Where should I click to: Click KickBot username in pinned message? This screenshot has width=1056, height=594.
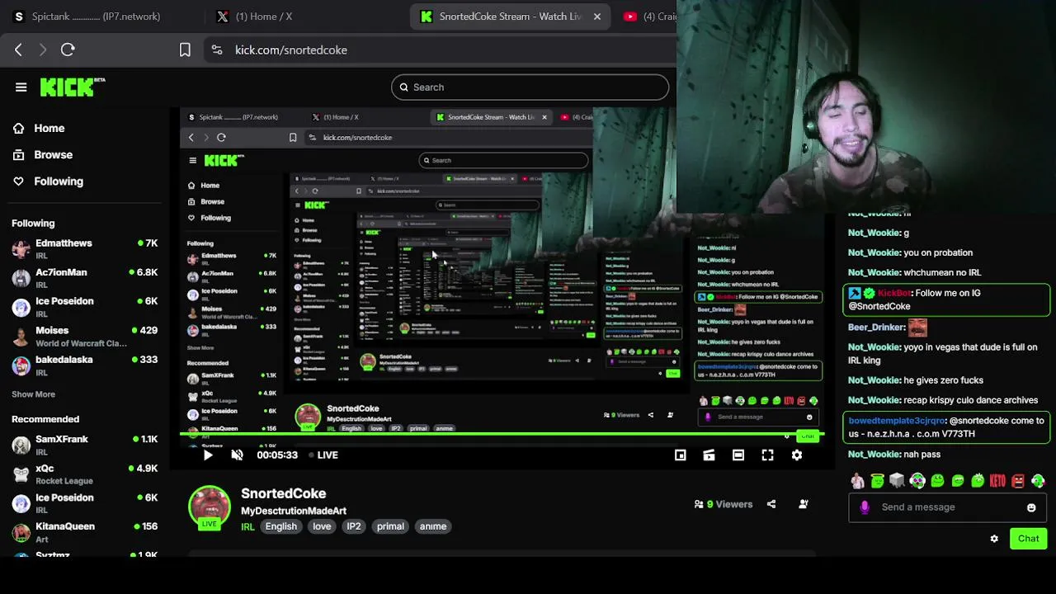(895, 293)
